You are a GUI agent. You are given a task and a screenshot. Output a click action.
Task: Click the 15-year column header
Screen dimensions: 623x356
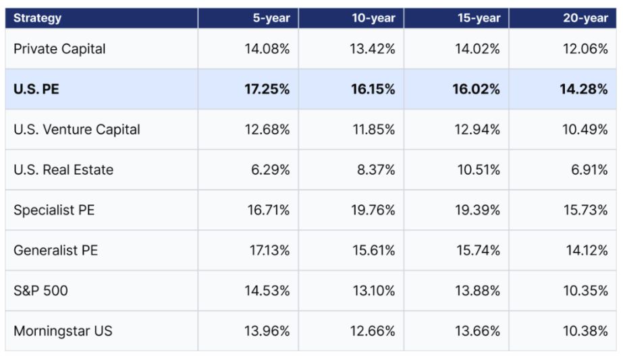pos(479,18)
